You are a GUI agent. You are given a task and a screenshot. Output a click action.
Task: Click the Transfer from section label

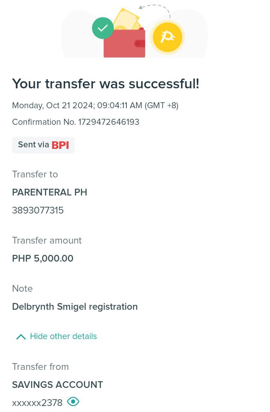pyautogui.click(x=40, y=367)
